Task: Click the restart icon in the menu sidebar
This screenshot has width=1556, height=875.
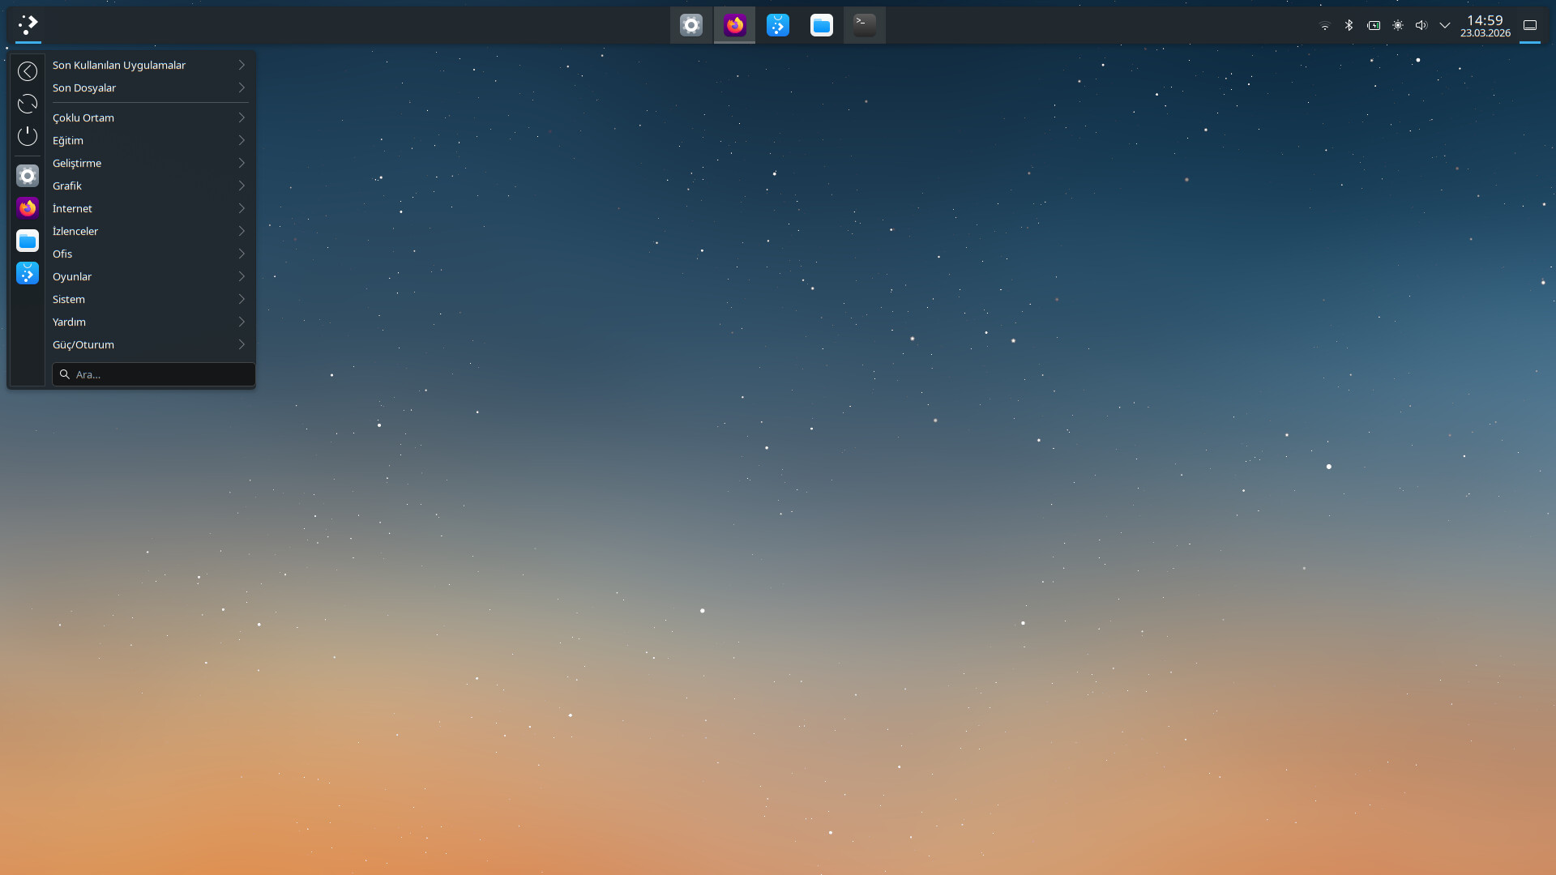Action: tap(28, 104)
